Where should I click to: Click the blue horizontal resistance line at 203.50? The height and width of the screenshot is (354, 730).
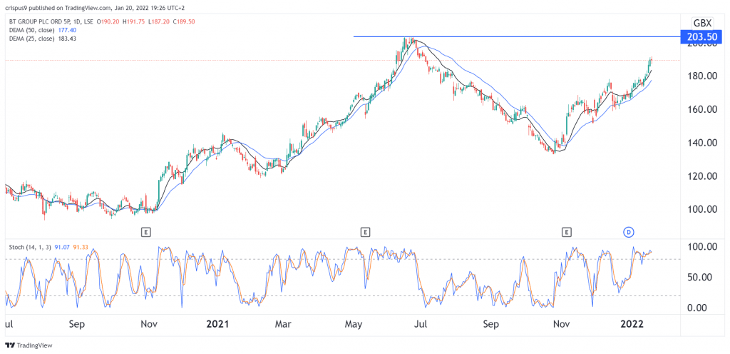coord(517,36)
